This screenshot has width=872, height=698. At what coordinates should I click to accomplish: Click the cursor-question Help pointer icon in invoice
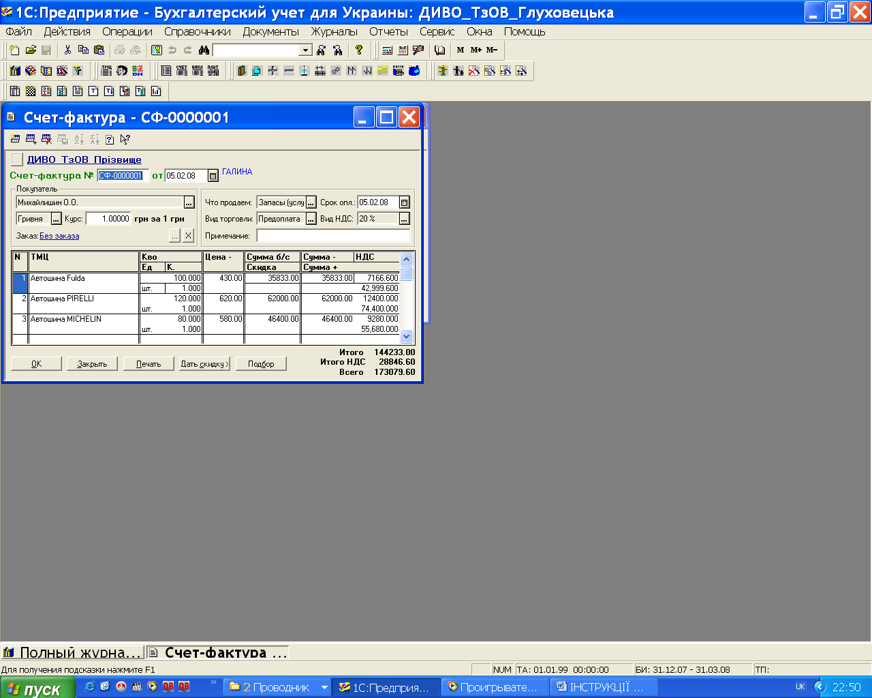pos(125,139)
